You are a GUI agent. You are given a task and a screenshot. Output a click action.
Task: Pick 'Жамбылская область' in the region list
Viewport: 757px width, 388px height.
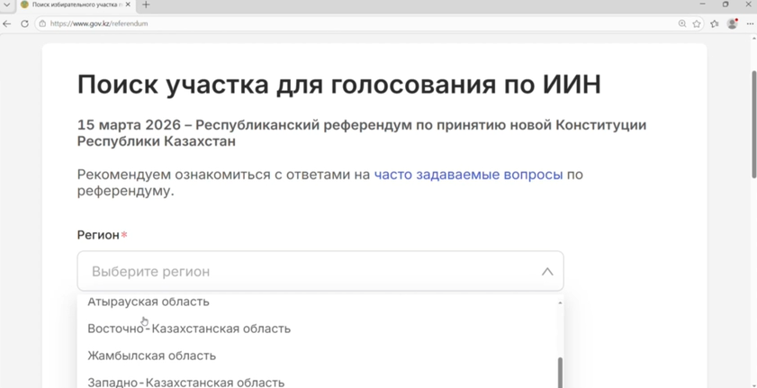[151, 356]
